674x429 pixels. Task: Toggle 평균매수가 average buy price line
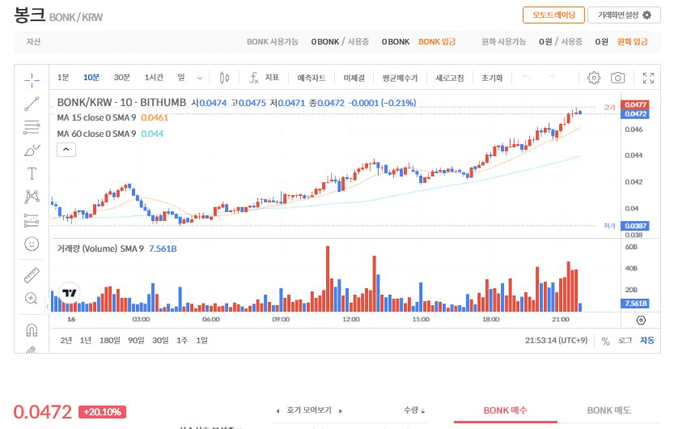click(x=400, y=78)
